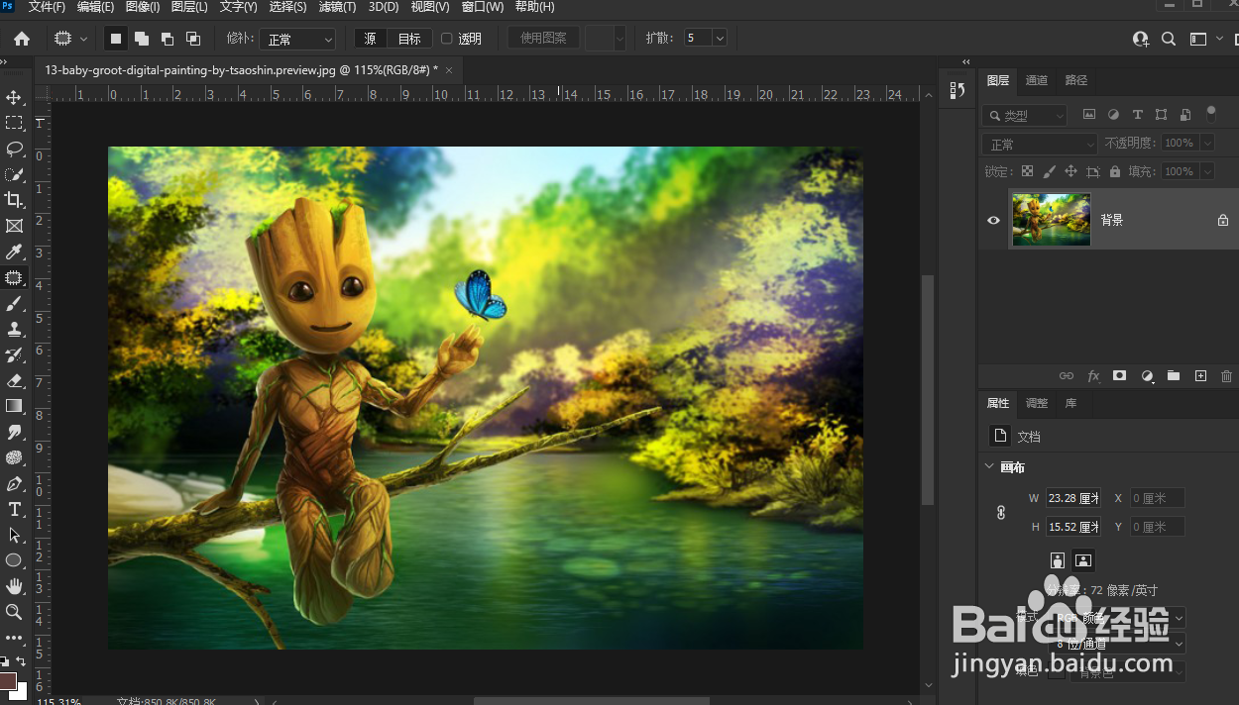Toggle lock all padlock in the 锁定 row
The height and width of the screenshot is (705, 1239).
(1115, 171)
